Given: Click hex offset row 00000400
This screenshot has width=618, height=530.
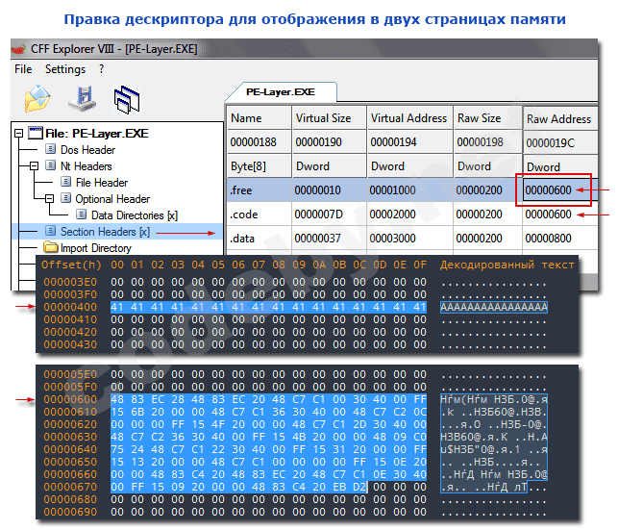Looking at the screenshot, I should click(70, 307).
